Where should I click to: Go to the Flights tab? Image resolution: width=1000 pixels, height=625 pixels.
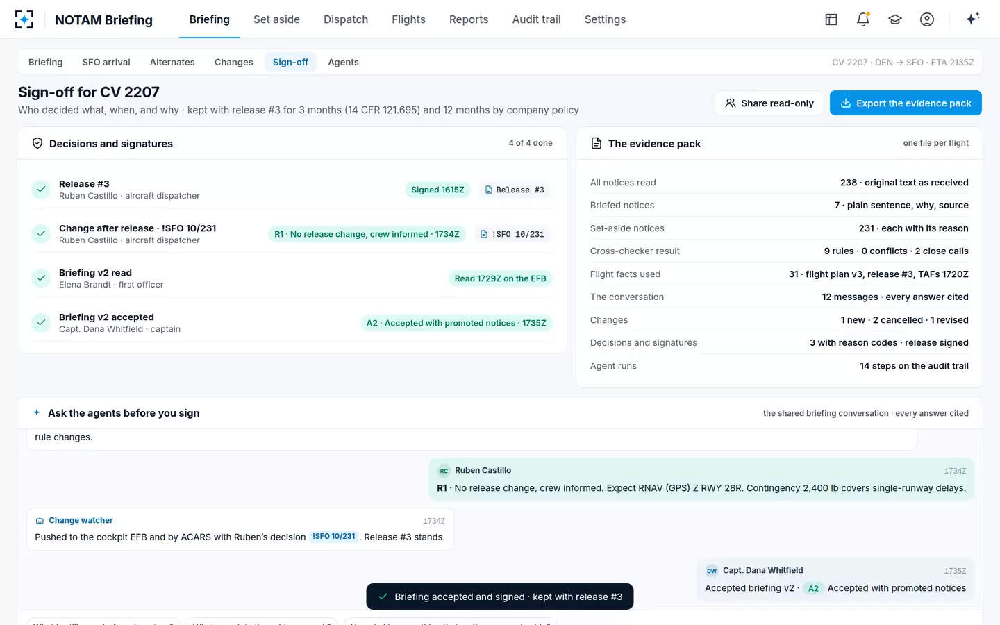[x=408, y=19]
